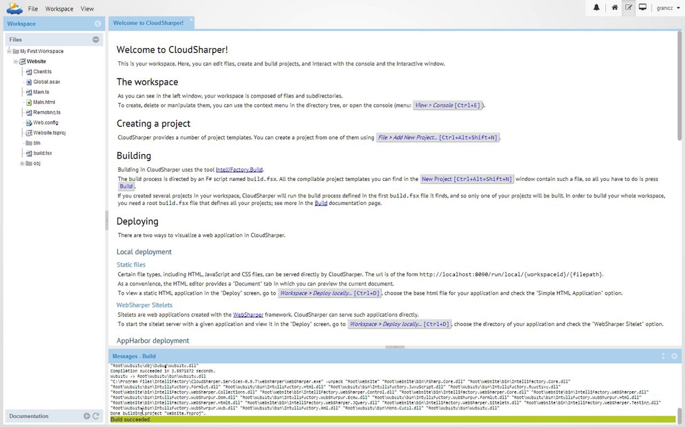Click the "Creating a project" heading
685x427 pixels.
click(x=153, y=124)
